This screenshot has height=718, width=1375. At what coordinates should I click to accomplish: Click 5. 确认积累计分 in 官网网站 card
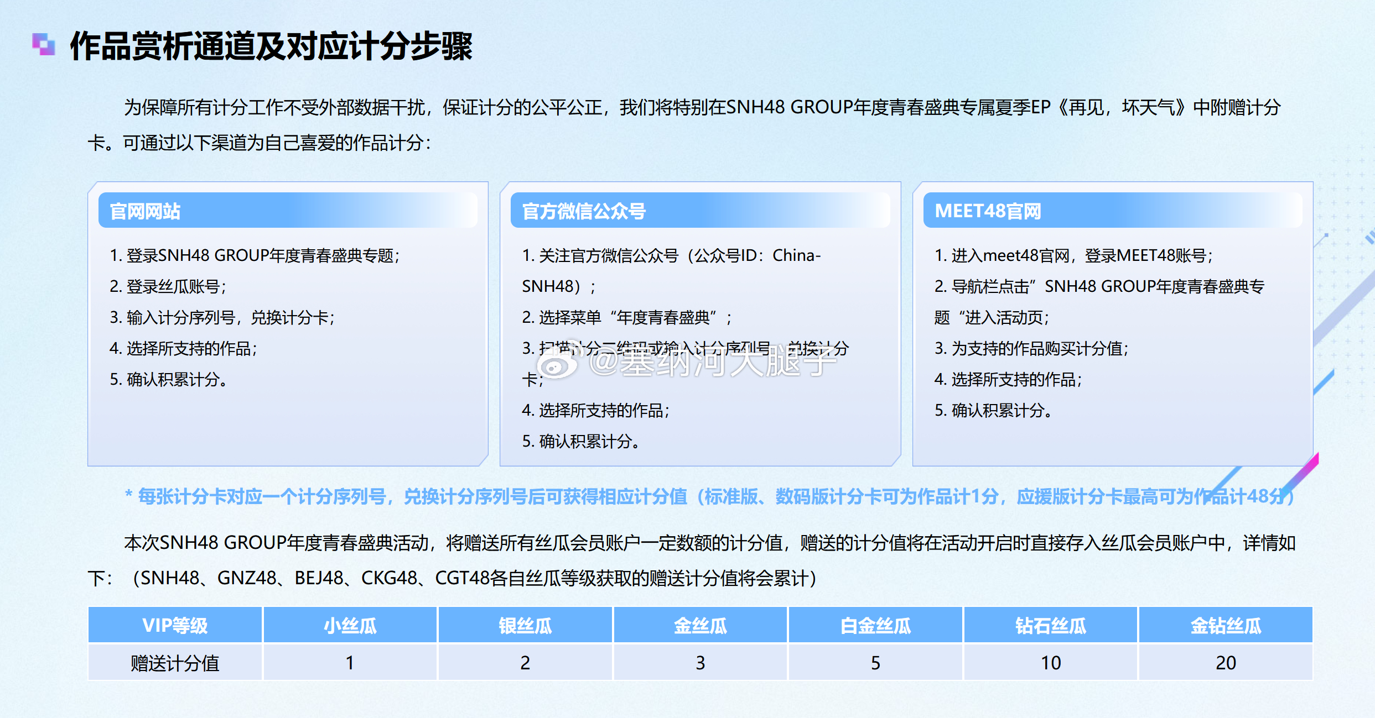[x=168, y=379]
